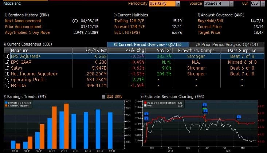
Task: Open Earnings History (ERN) section link
Action: [27, 15]
